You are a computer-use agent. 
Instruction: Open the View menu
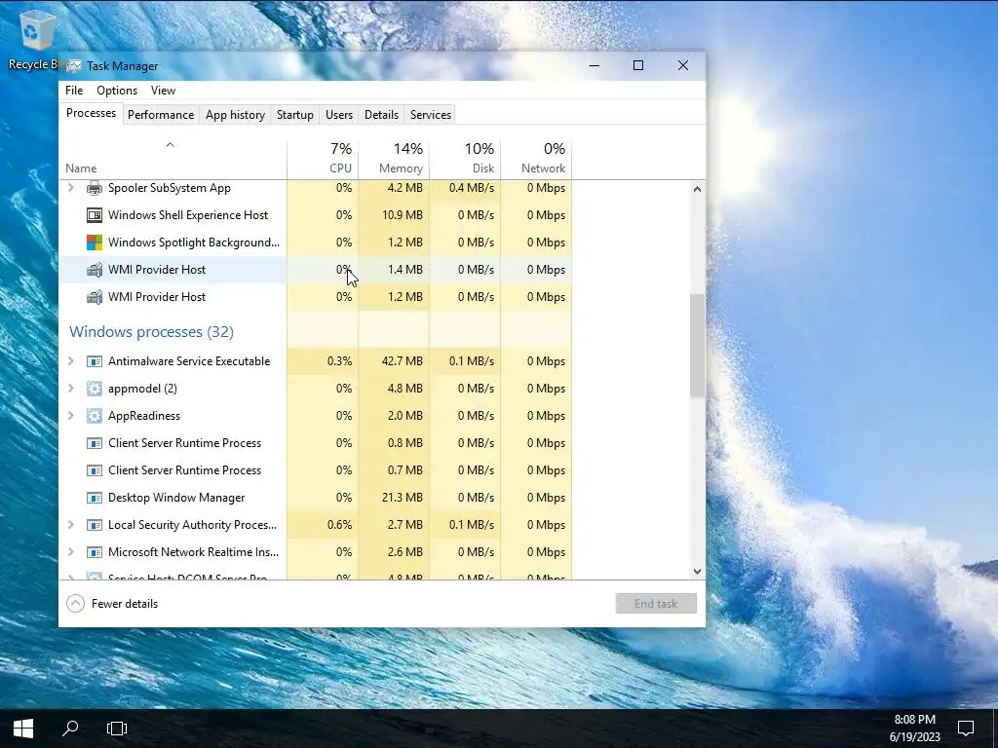tap(163, 91)
